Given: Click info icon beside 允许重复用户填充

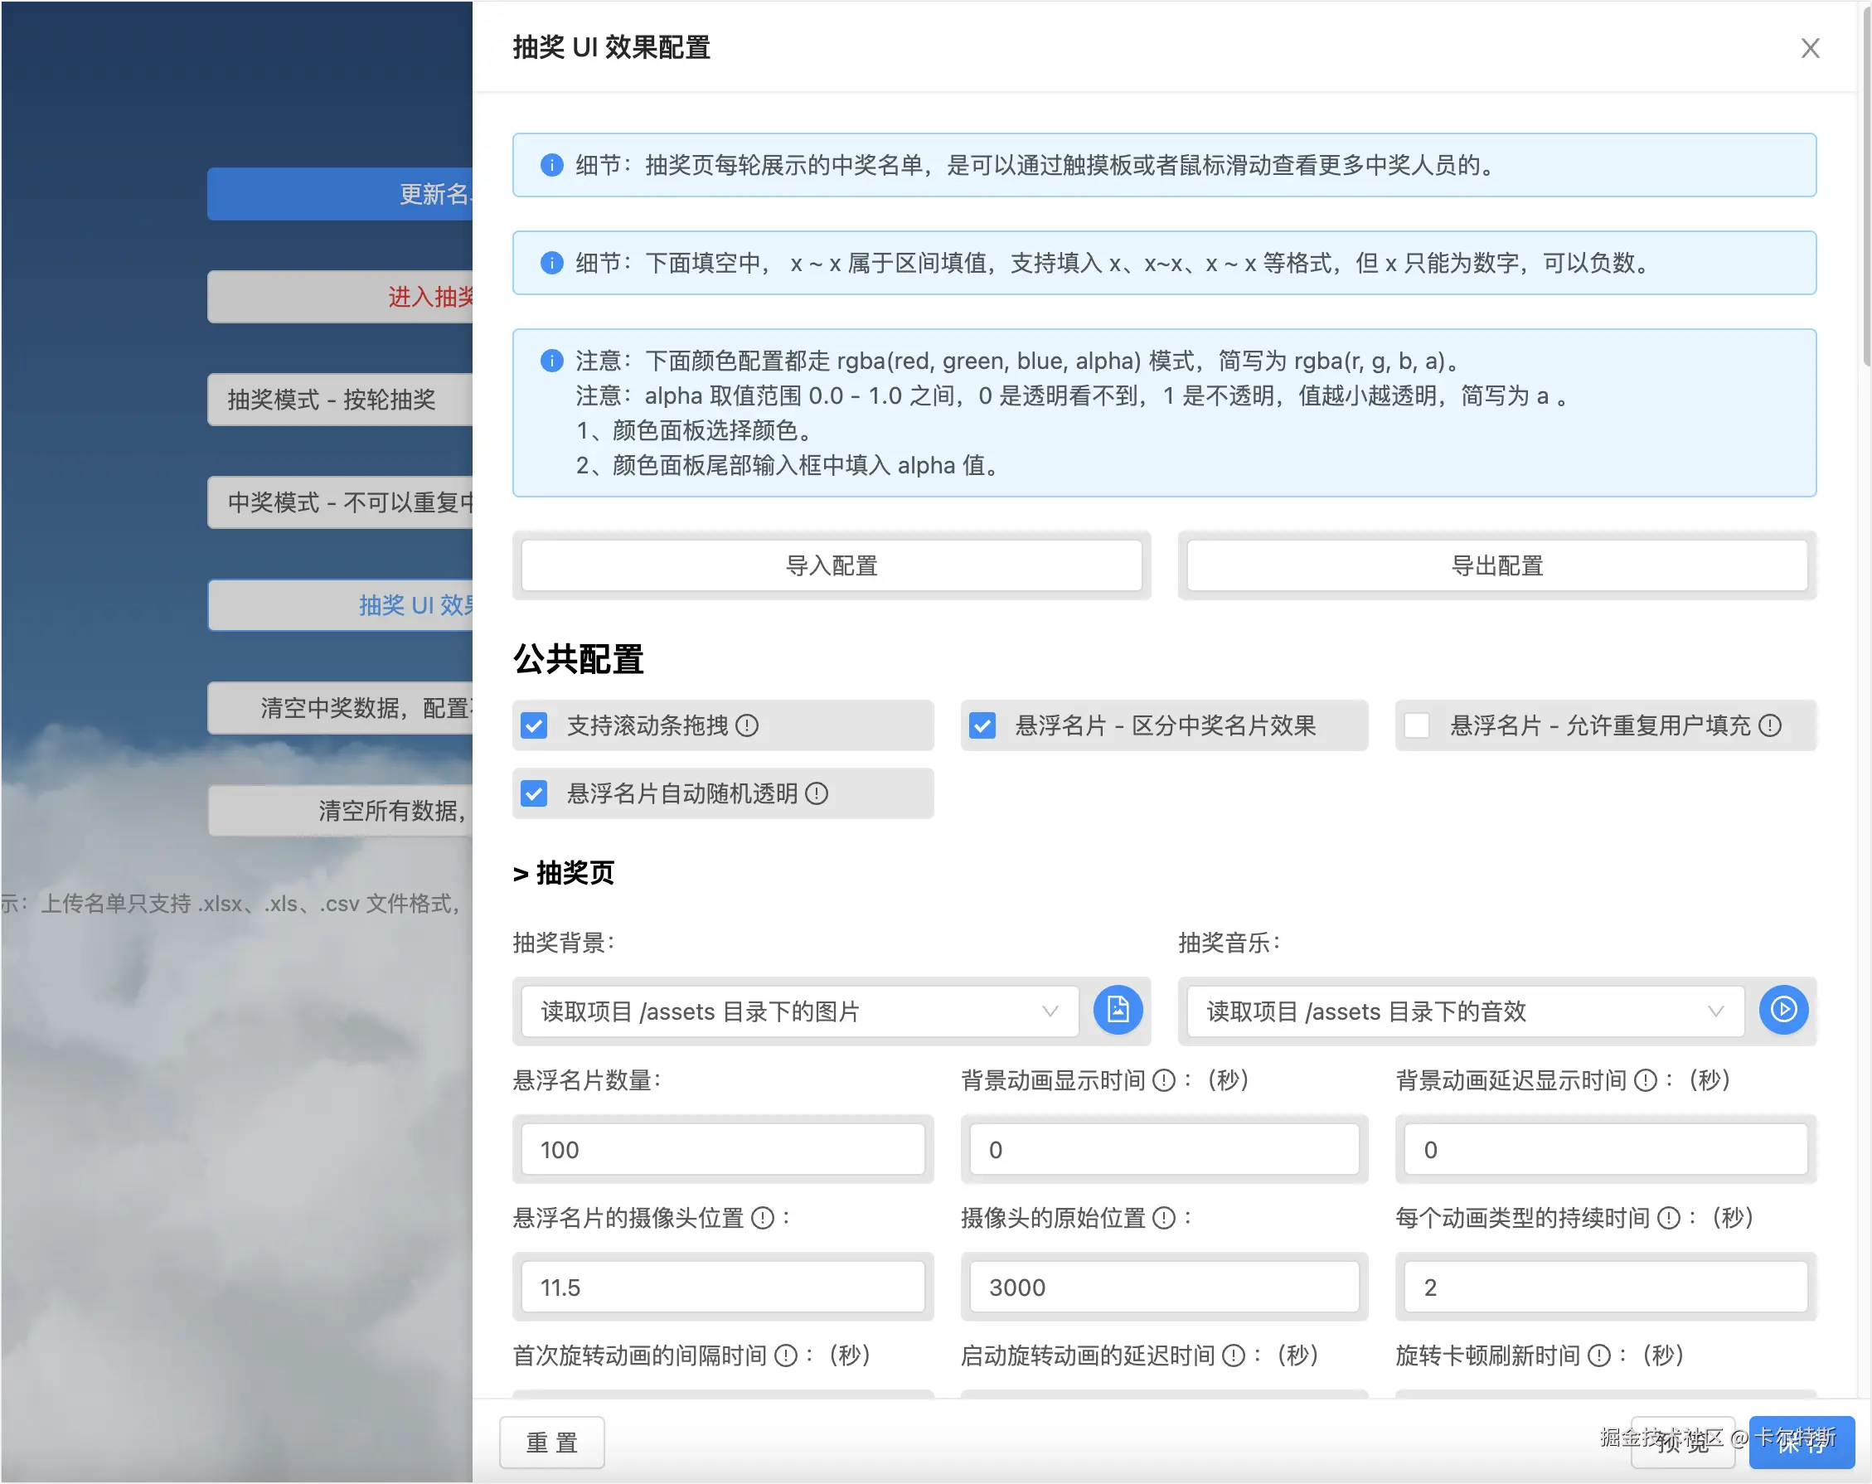Looking at the screenshot, I should coord(1769,725).
